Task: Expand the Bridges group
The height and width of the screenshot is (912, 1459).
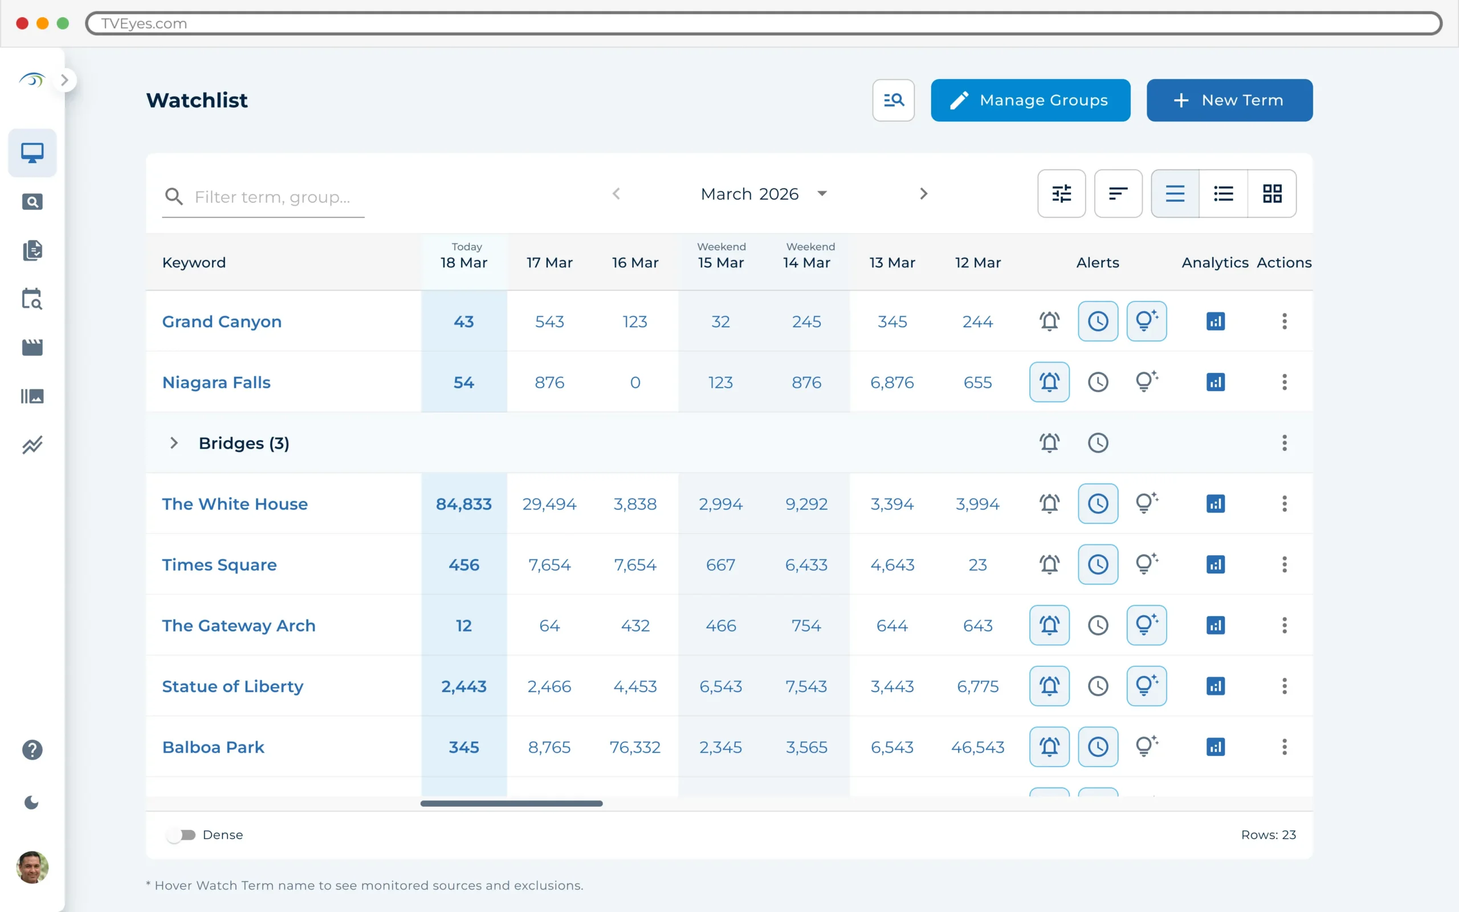Action: pos(174,443)
